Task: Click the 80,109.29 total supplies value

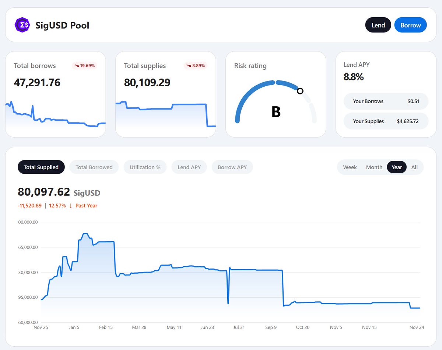Action: point(147,83)
